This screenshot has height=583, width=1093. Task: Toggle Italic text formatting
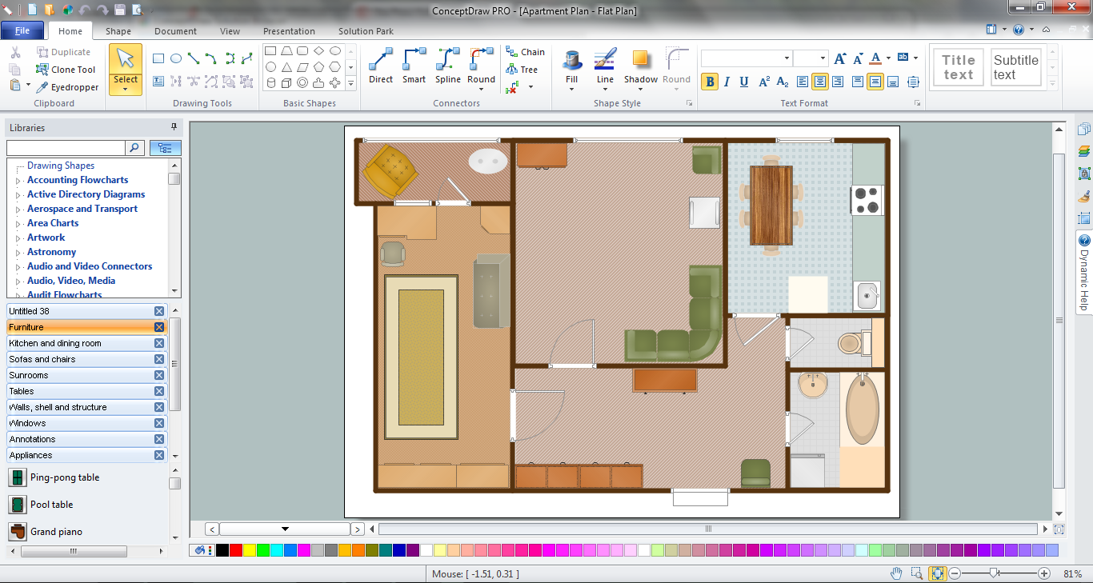(727, 82)
